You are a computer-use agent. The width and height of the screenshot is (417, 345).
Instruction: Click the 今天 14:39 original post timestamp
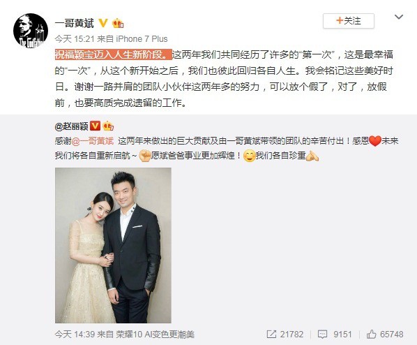pos(75,334)
